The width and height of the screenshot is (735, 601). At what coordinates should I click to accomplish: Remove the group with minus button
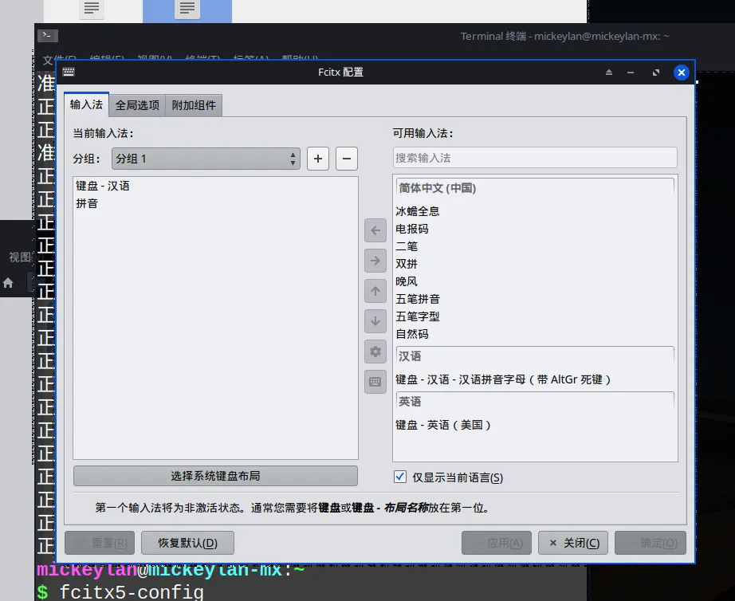(x=347, y=159)
